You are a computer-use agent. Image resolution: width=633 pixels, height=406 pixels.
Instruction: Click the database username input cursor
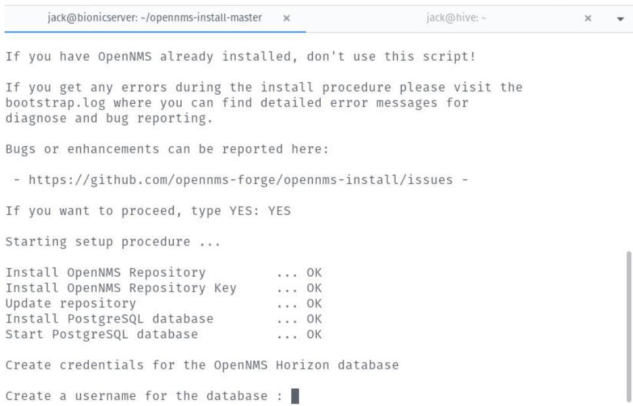[x=295, y=396]
